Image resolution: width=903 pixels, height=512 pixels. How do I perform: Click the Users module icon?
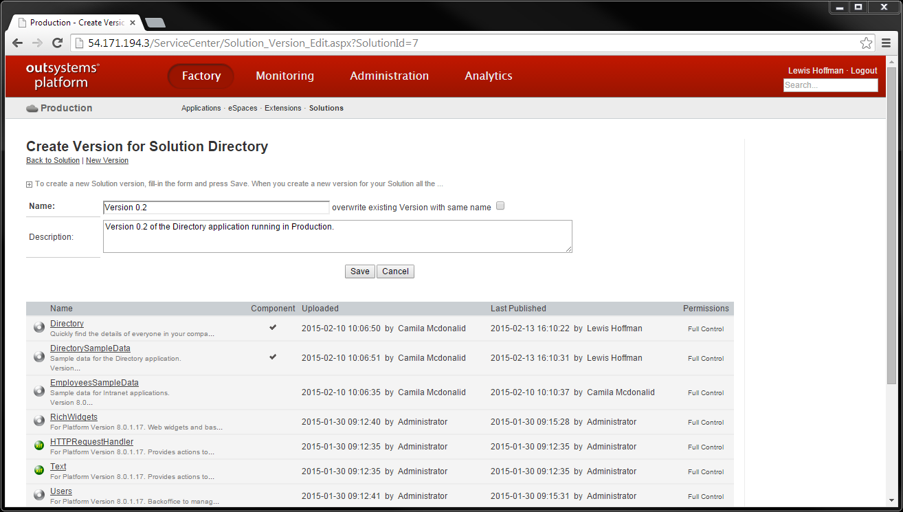[x=39, y=496]
